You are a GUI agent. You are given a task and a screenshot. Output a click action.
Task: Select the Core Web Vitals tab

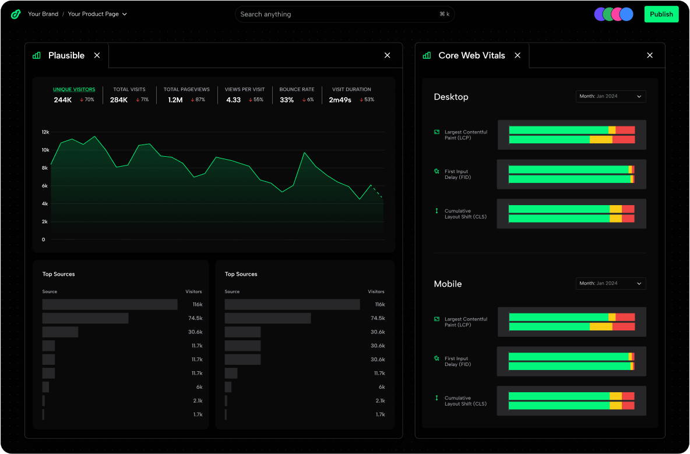tap(471, 55)
